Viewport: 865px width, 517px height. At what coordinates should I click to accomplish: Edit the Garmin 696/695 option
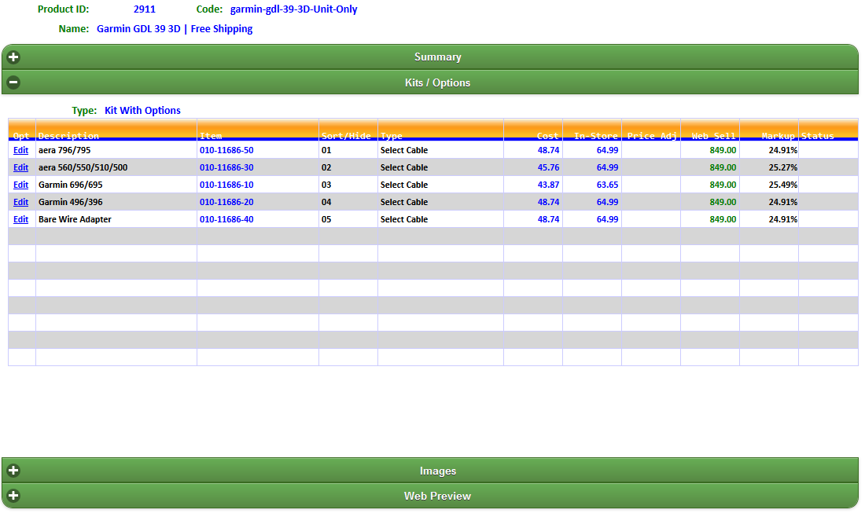click(x=21, y=185)
